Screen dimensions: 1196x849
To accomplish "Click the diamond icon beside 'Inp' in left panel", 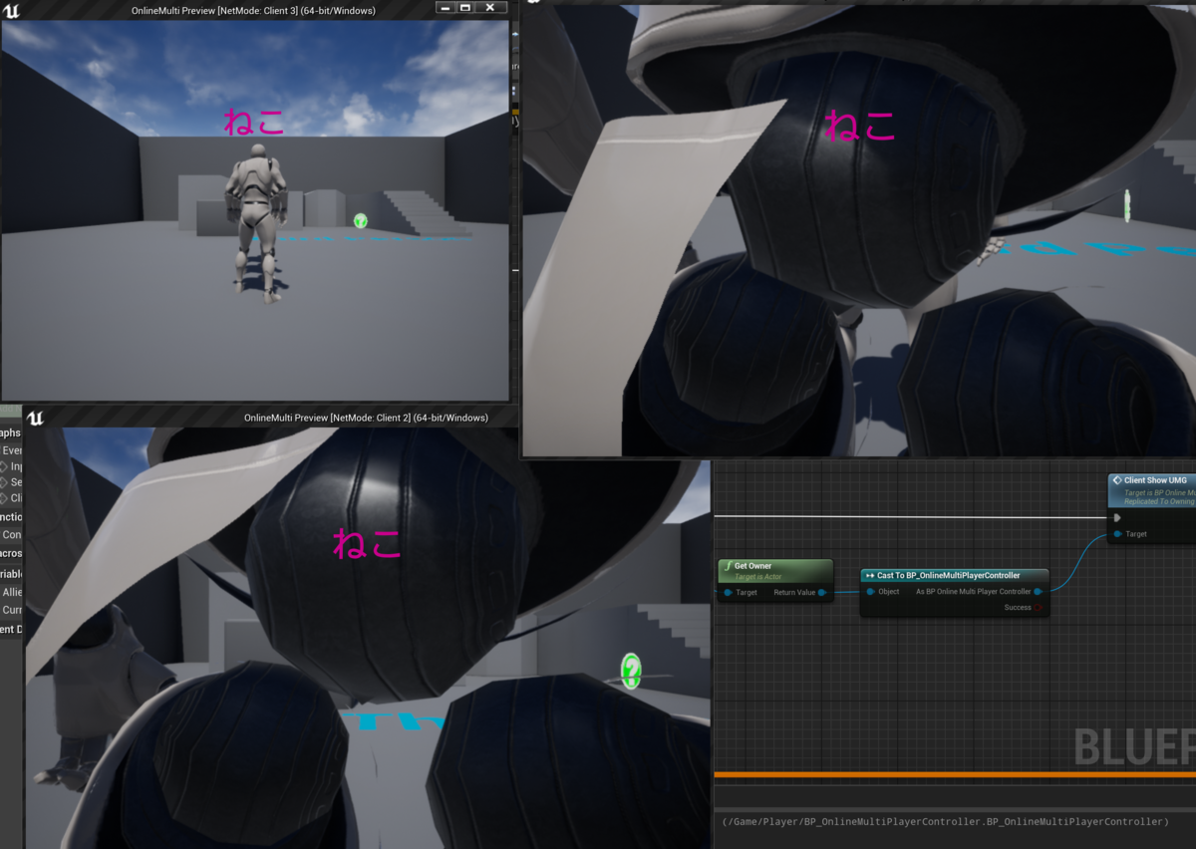I will [4, 466].
